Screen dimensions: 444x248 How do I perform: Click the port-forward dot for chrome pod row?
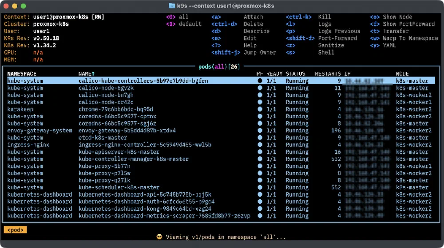tap(260, 109)
